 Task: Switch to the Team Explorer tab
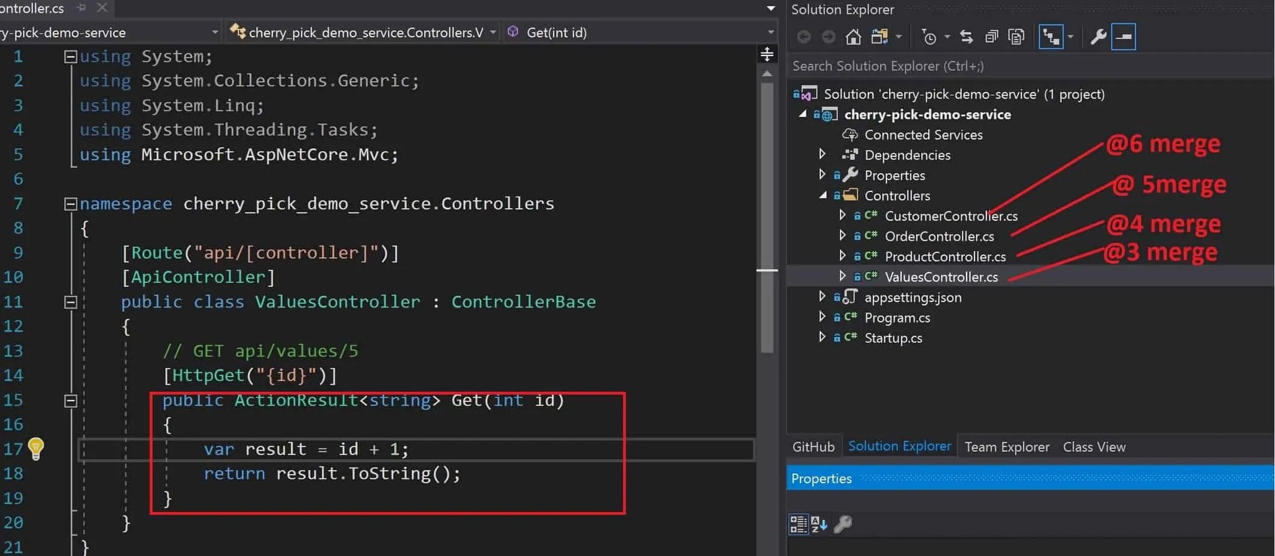tap(1006, 446)
